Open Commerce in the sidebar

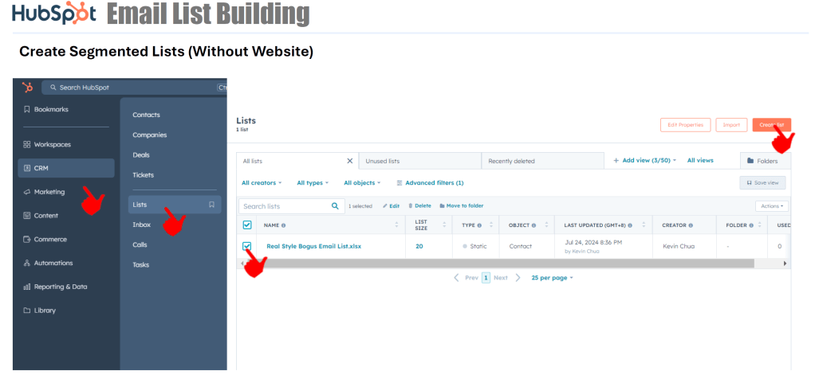click(50, 240)
